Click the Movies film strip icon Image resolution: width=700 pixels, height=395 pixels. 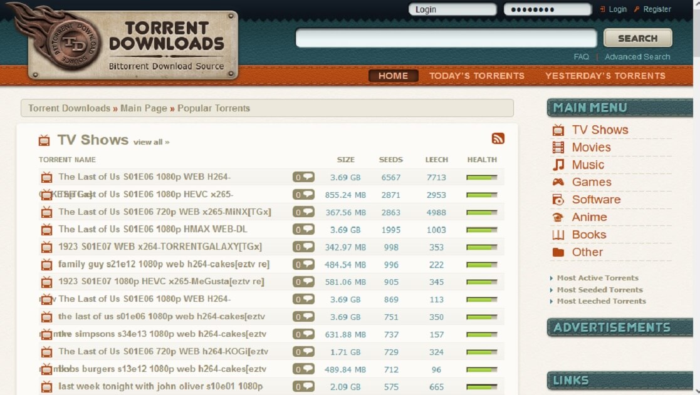558,148
